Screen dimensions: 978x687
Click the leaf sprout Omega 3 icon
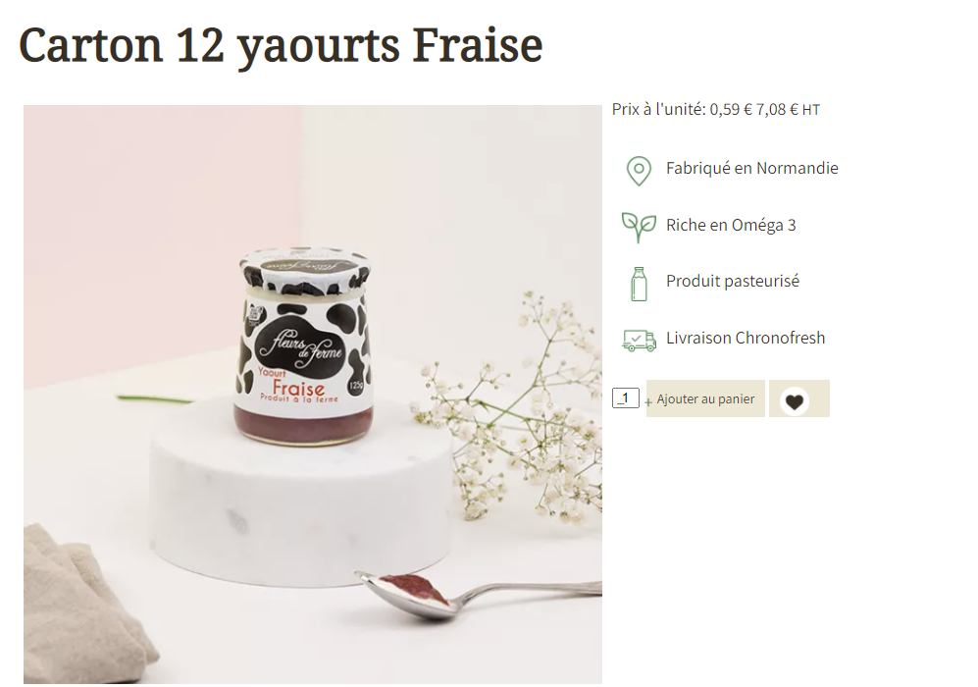[639, 227]
